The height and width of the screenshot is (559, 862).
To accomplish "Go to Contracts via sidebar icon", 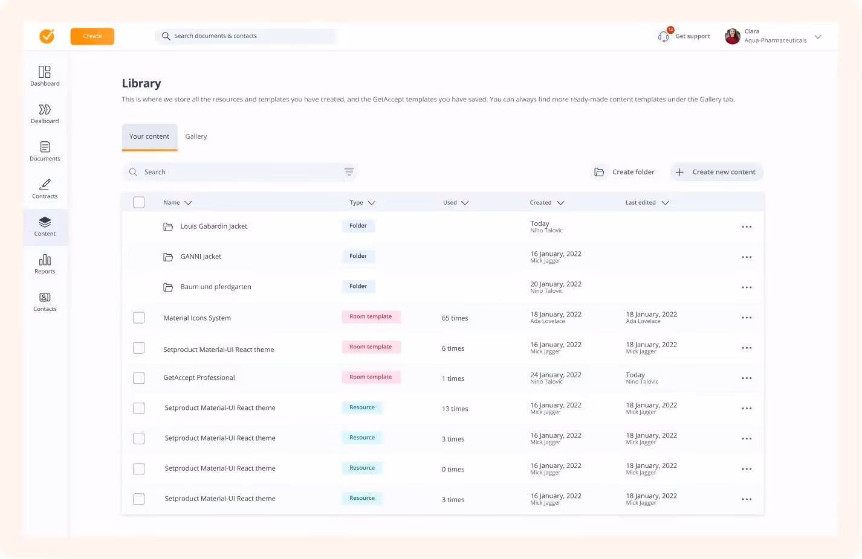I will pyautogui.click(x=44, y=188).
